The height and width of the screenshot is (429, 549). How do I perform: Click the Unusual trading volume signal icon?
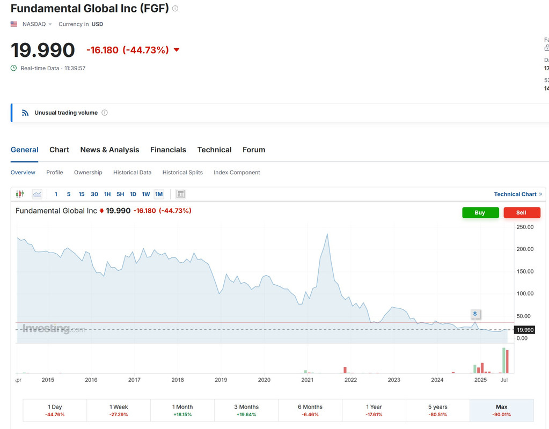pos(25,113)
